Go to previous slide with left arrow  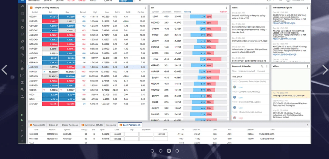(x=4, y=70)
